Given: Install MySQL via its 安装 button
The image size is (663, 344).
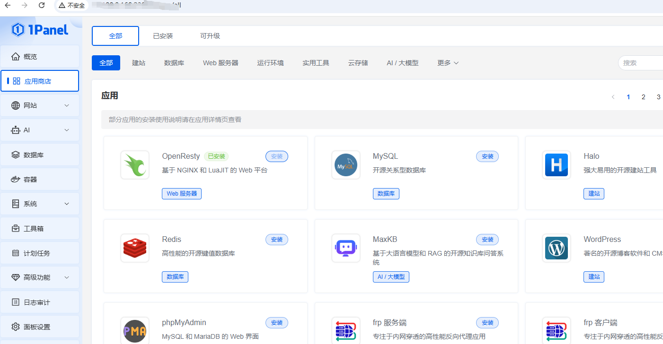Looking at the screenshot, I should 487,156.
